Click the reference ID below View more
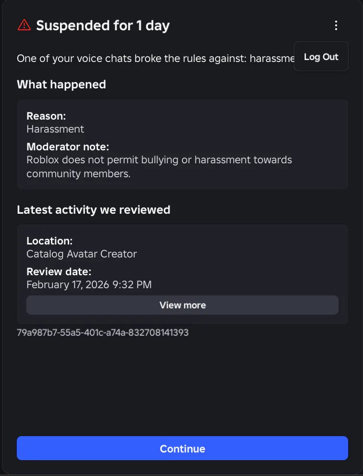The image size is (363, 476). (103, 332)
